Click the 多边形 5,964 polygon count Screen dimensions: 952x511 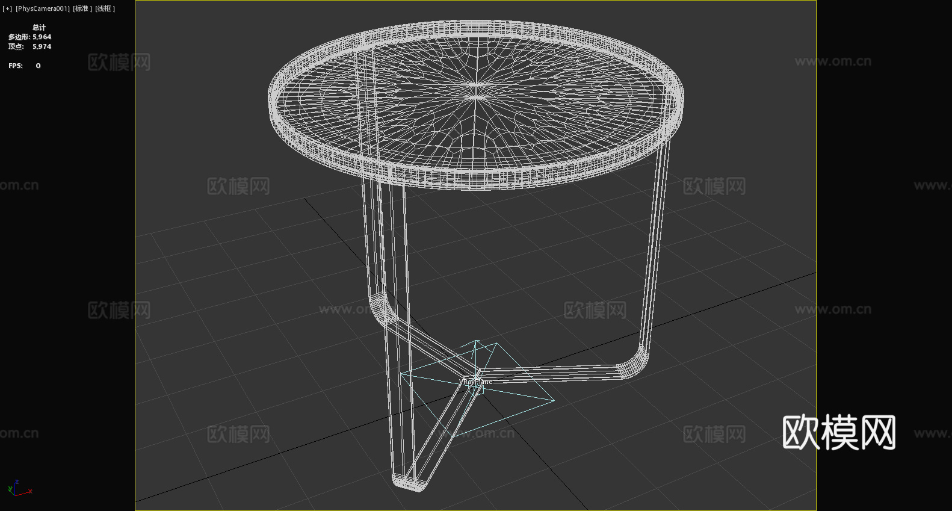[x=30, y=37]
